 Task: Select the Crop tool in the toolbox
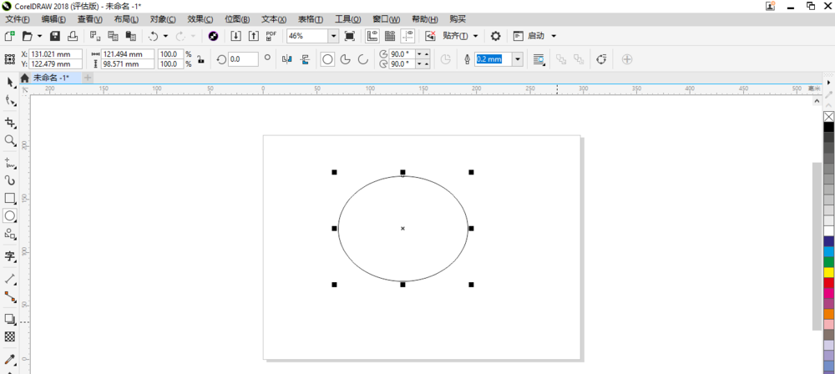coord(9,123)
